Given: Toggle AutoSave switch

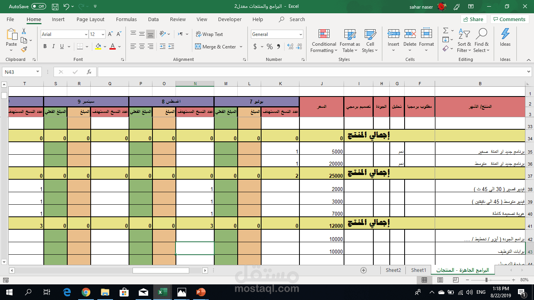Looking at the screenshot, I should click(x=38, y=7).
